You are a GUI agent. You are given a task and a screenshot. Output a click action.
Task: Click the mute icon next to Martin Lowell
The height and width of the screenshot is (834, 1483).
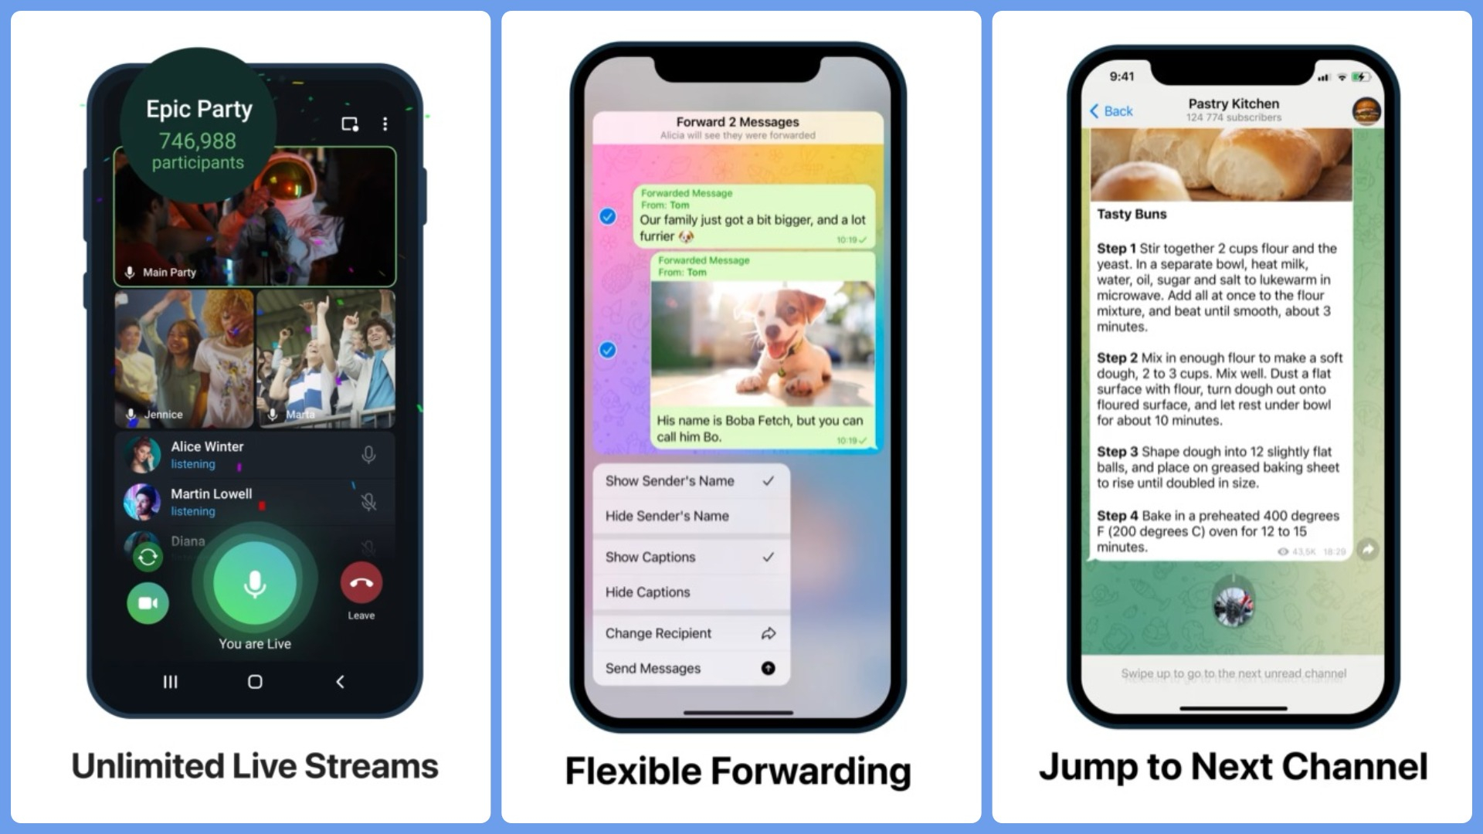pyautogui.click(x=370, y=500)
